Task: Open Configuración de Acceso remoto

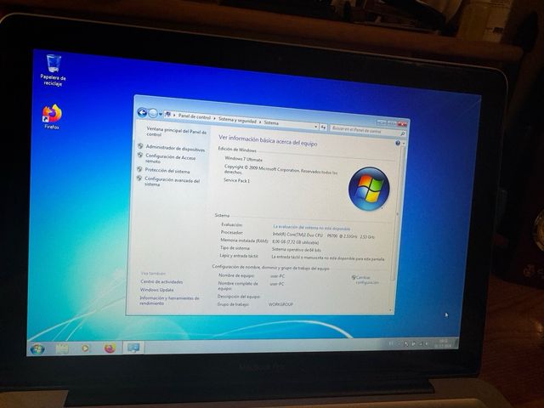Action: [x=170, y=159]
